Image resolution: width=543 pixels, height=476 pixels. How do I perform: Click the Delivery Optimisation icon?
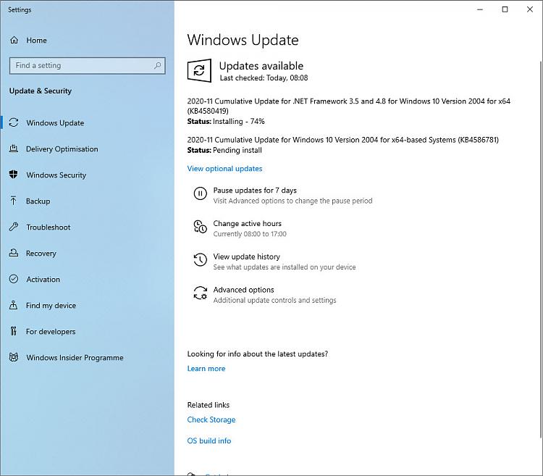14,149
